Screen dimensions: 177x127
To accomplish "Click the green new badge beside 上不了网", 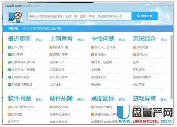I will click(x=9, y=47).
